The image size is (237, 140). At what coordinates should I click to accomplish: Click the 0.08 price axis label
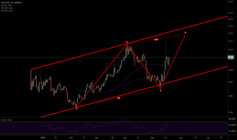tap(231, 70)
